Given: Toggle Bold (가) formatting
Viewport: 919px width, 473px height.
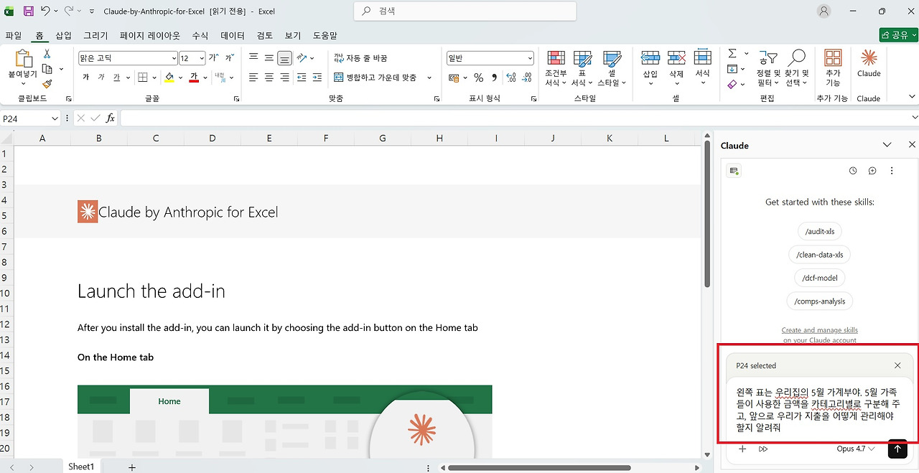Looking at the screenshot, I should (85, 78).
